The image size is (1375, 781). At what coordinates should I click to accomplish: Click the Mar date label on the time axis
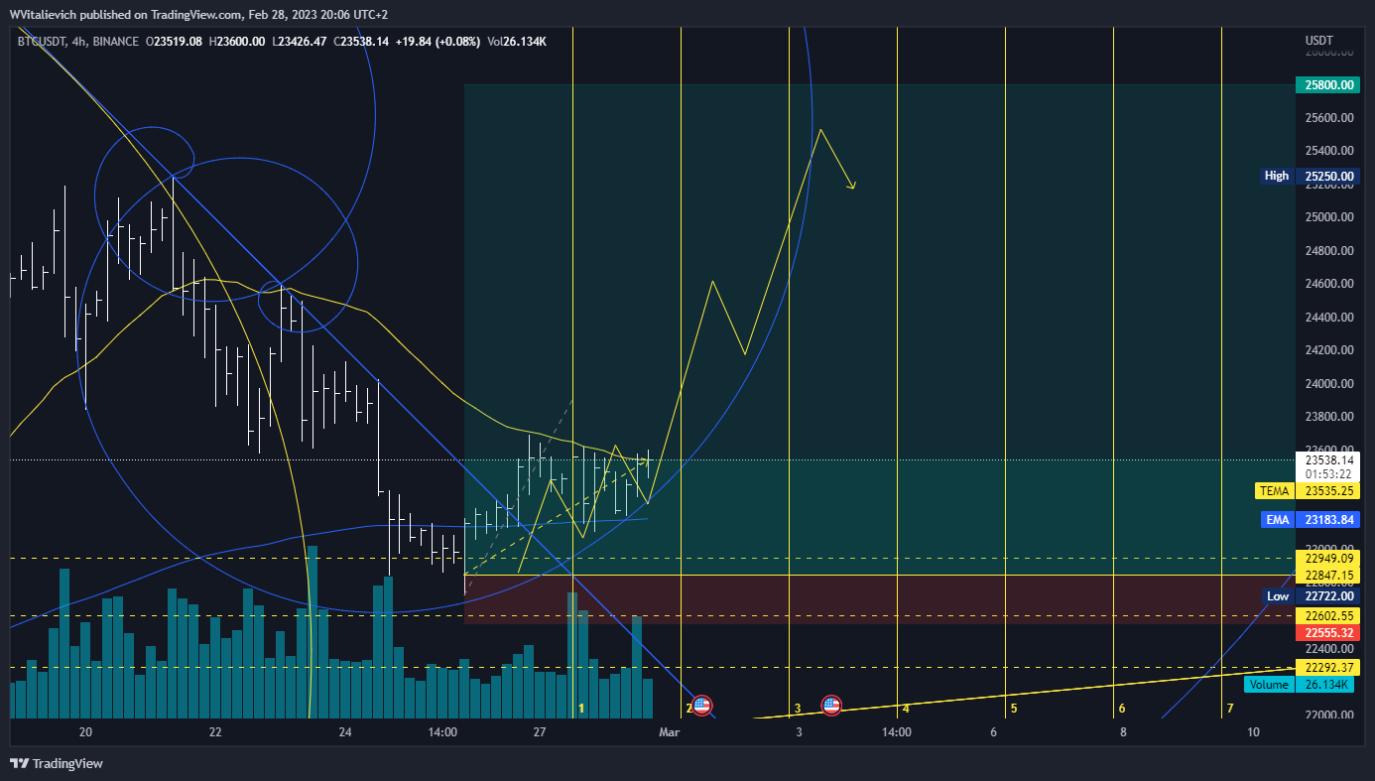pos(670,732)
